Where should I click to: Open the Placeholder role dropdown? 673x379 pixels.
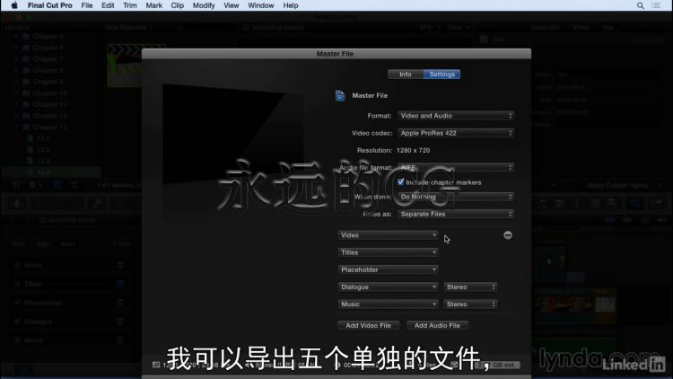pyautogui.click(x=388, y=269)
